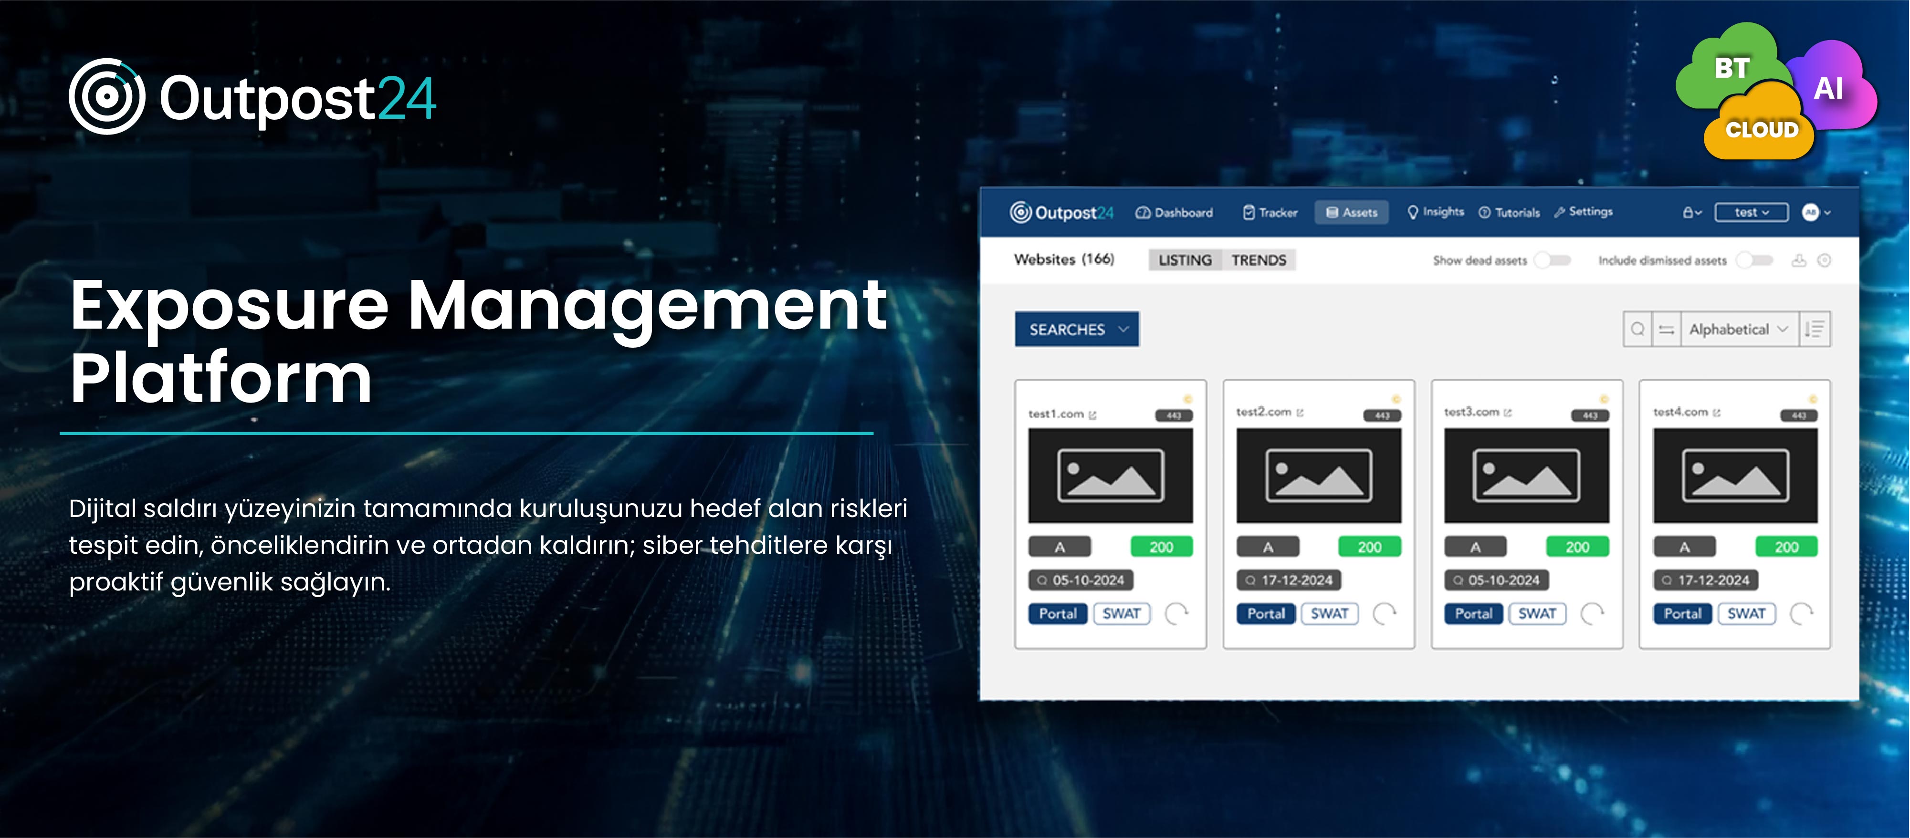Click Portal button on test2.com card
This screenshot has width=1910, height=838.
tap(1266, 614)
